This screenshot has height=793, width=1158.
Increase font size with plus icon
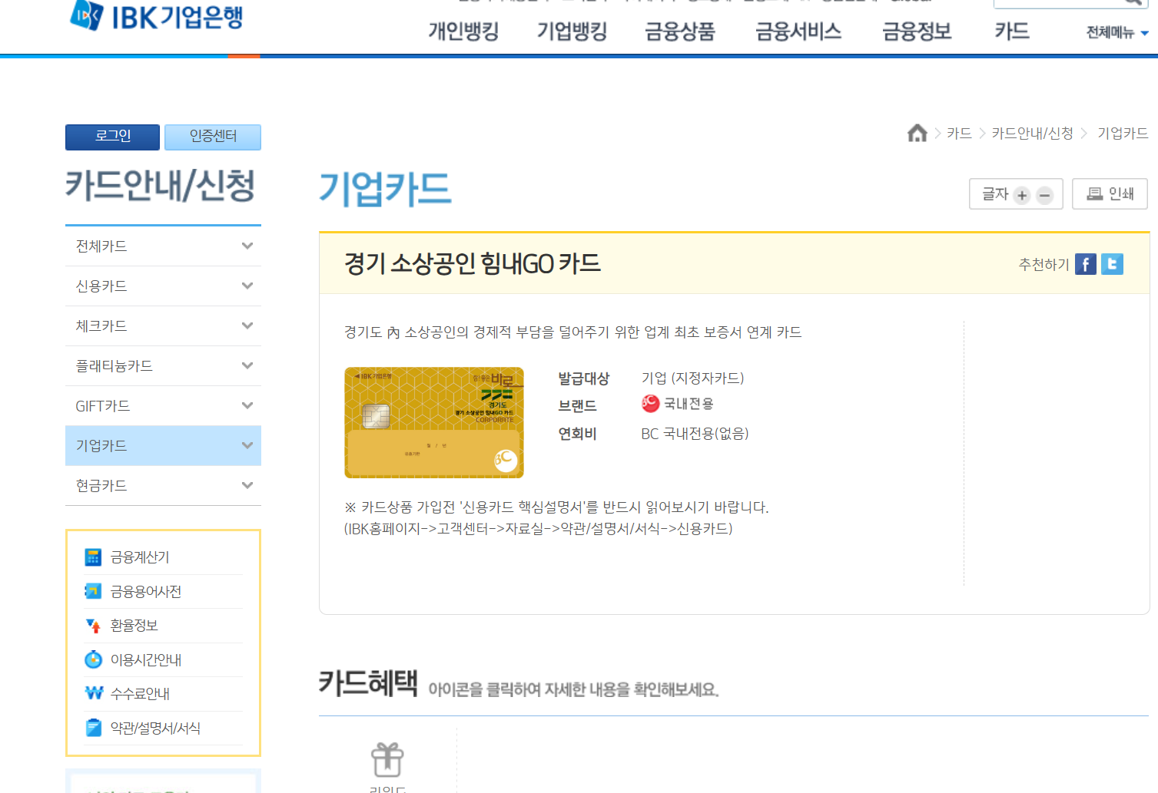[1021, 195]
